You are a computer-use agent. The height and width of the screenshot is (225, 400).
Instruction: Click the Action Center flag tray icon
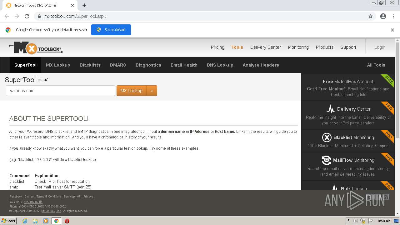tap(370, 221)
